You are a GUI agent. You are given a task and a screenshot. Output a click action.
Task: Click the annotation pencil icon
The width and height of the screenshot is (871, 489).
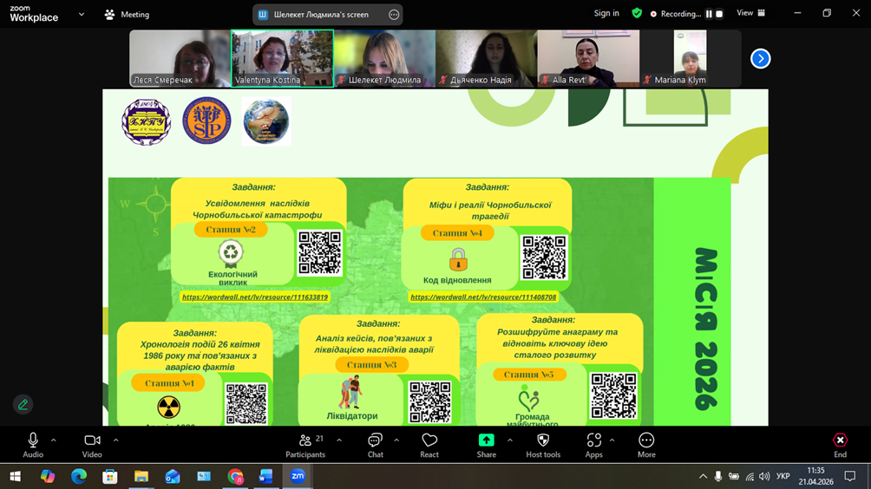(23, 404)
